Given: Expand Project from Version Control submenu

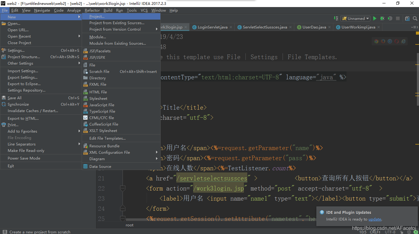Looking at the screenshot, I should tap(121, 29).
